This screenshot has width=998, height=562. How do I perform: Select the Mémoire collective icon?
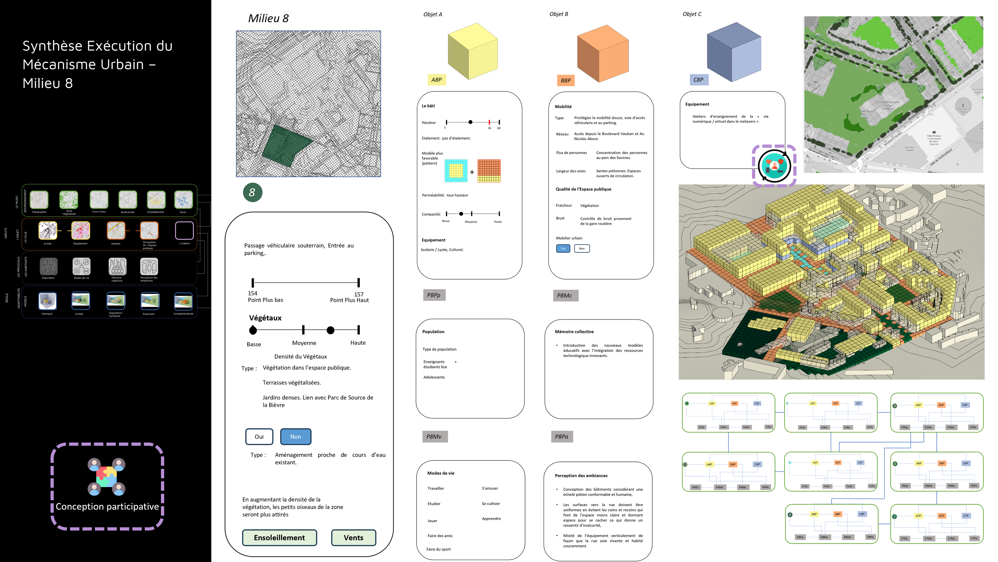point(117,267)
